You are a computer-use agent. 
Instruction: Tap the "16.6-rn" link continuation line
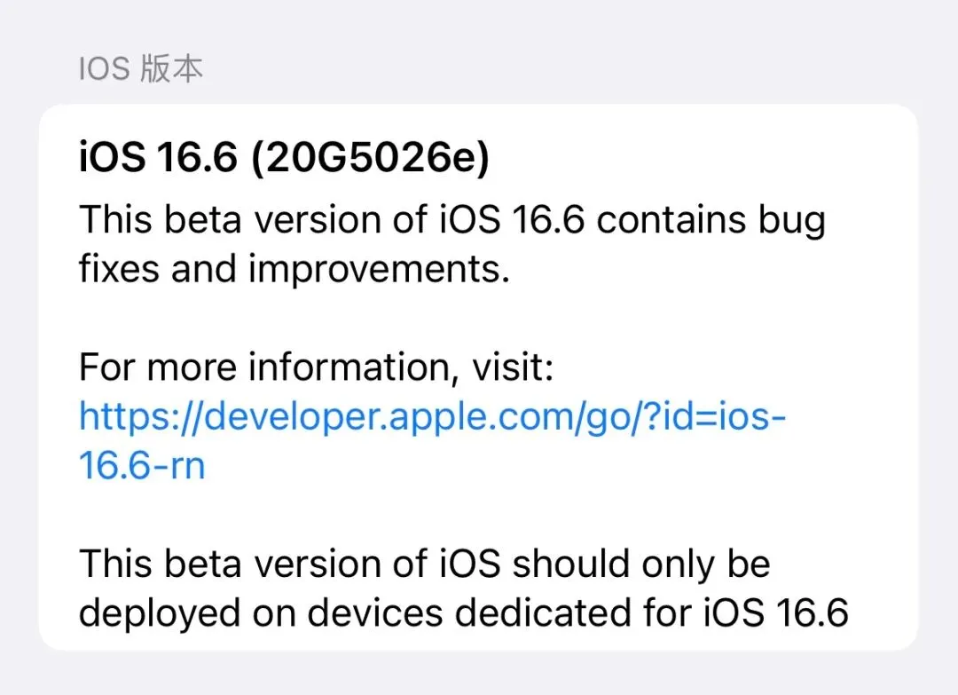pos(142,466)
